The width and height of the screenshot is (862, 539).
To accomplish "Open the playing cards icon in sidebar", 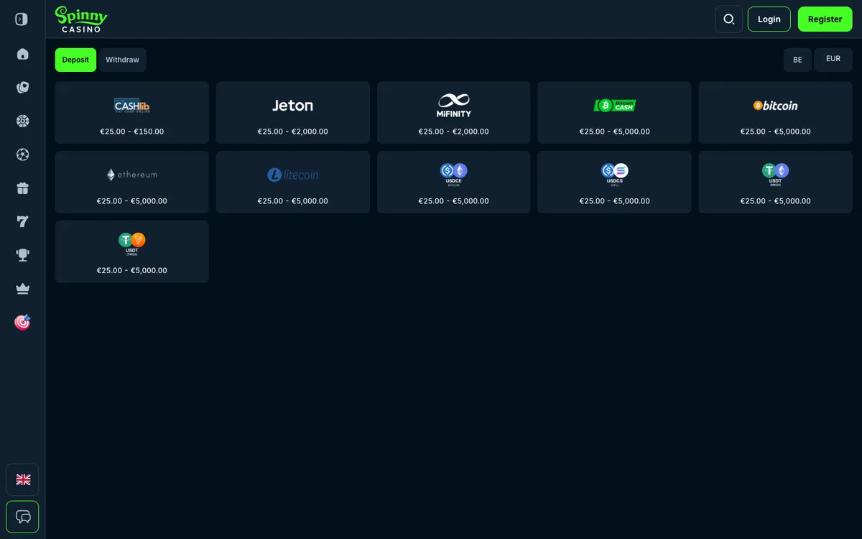I will [22, 88].
